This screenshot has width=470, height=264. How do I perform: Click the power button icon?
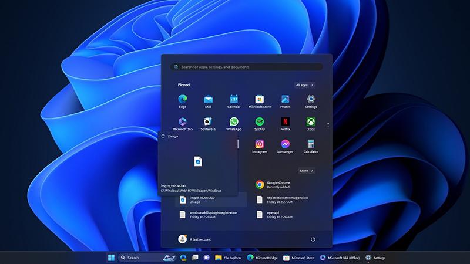pos(313,239)
